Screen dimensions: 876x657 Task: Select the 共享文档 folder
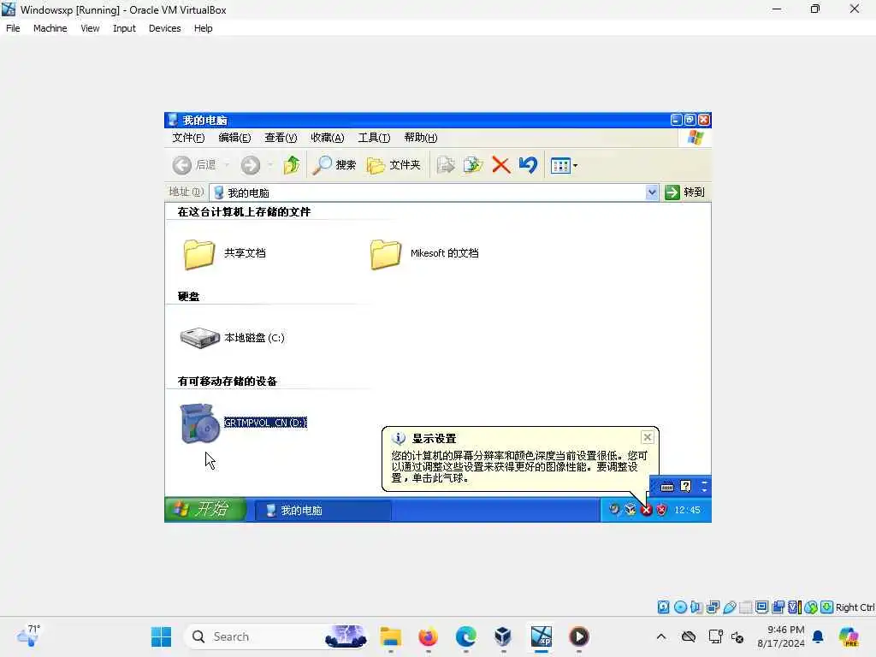click(225, 253)
